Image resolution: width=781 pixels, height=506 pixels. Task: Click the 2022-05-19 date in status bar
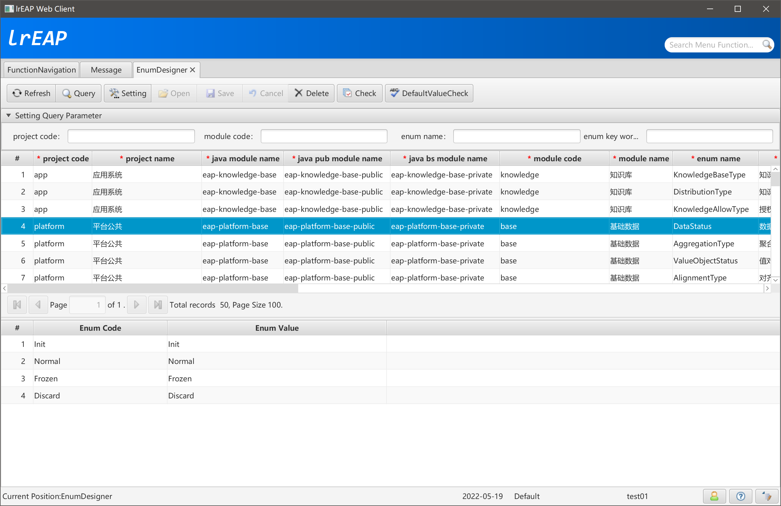pos(482,496)
